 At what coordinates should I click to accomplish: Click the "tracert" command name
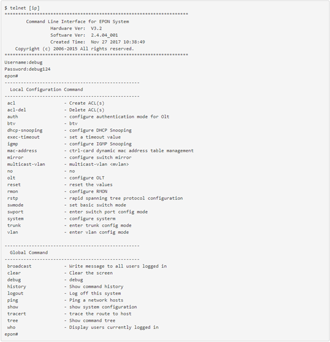(17, 313)
